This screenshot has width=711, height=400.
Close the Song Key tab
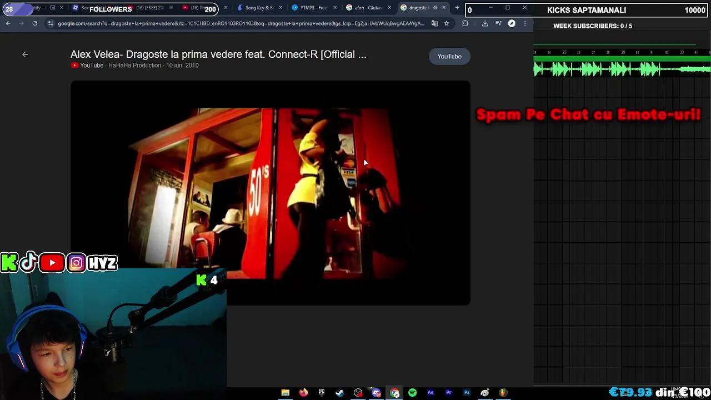click(x=281, y=8)
